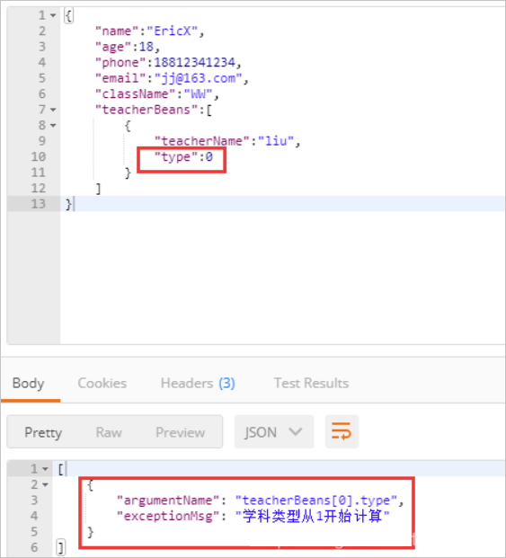The image size is (506, 558).
Task: Click the "type":0 entry in request
Action: 183,157
